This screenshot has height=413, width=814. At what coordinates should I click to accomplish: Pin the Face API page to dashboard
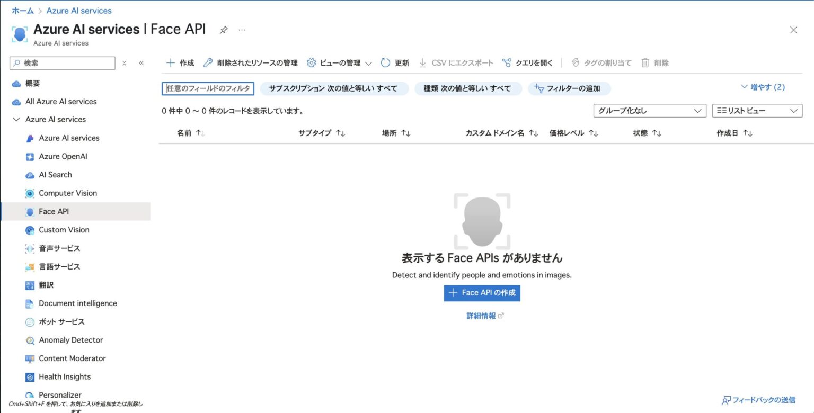coord(224,30)
